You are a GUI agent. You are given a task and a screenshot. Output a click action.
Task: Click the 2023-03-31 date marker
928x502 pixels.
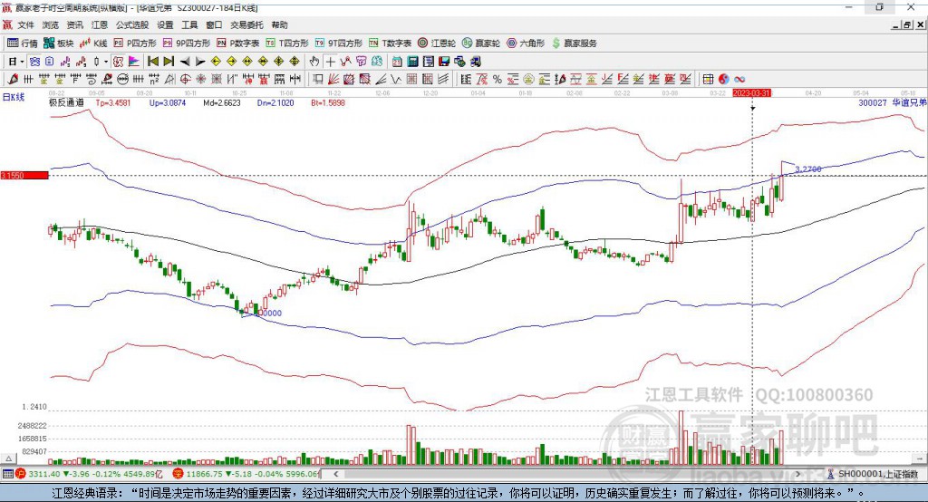point(751,93)
